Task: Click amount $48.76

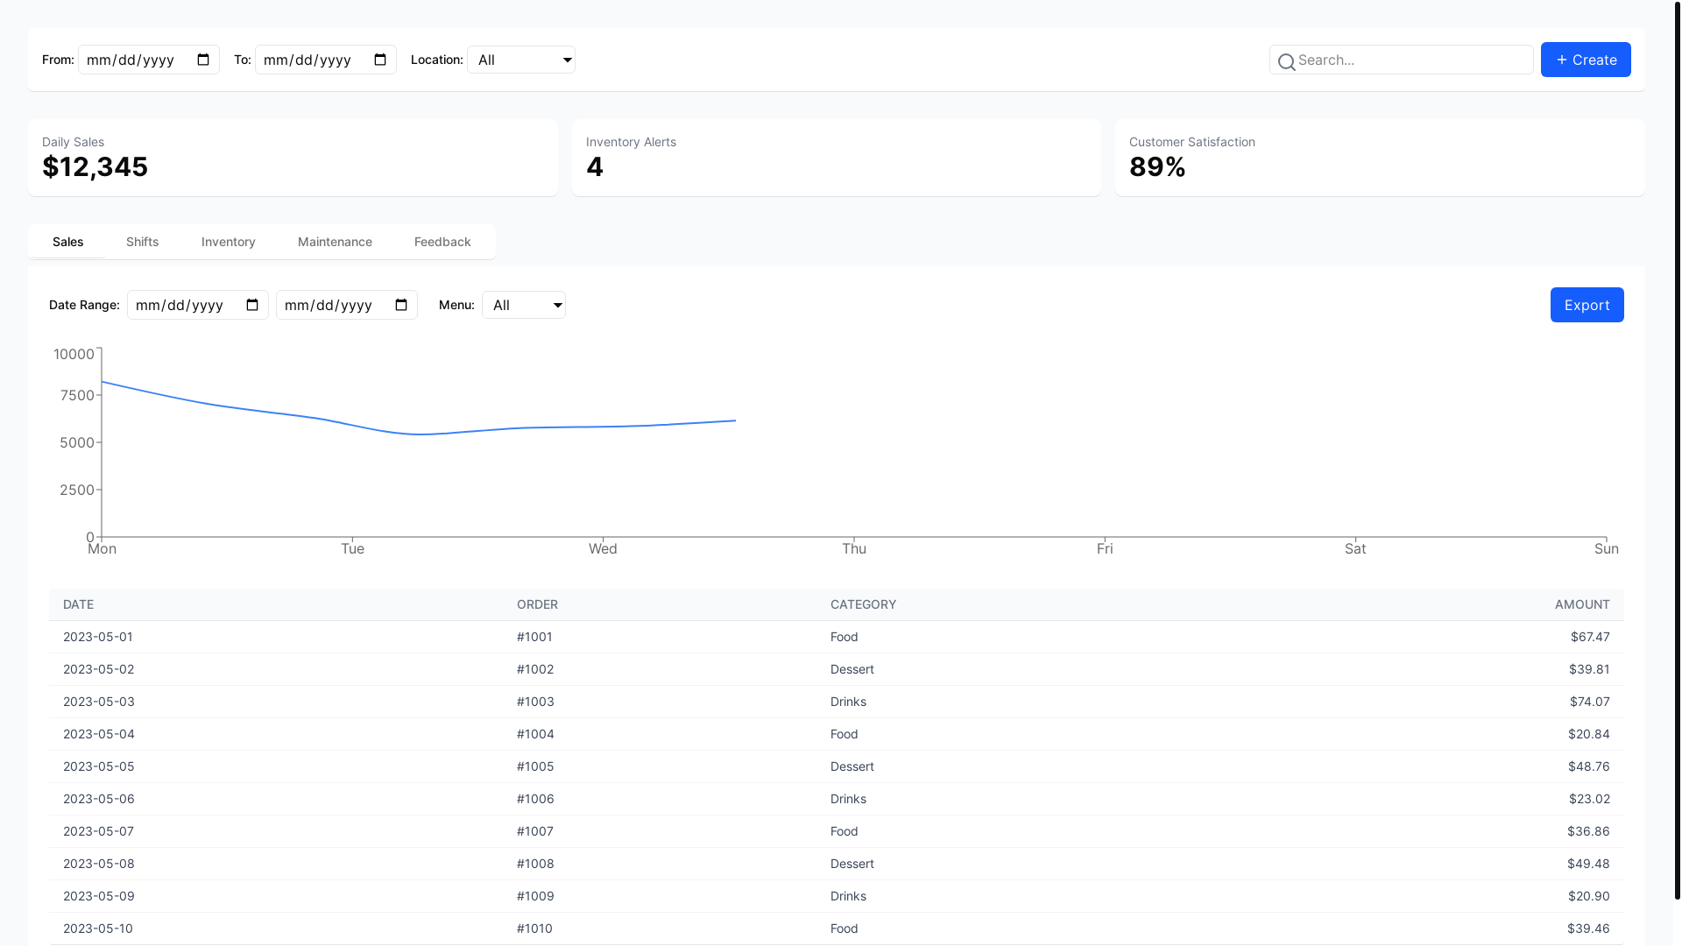Action: click(x=1589, y=766)
